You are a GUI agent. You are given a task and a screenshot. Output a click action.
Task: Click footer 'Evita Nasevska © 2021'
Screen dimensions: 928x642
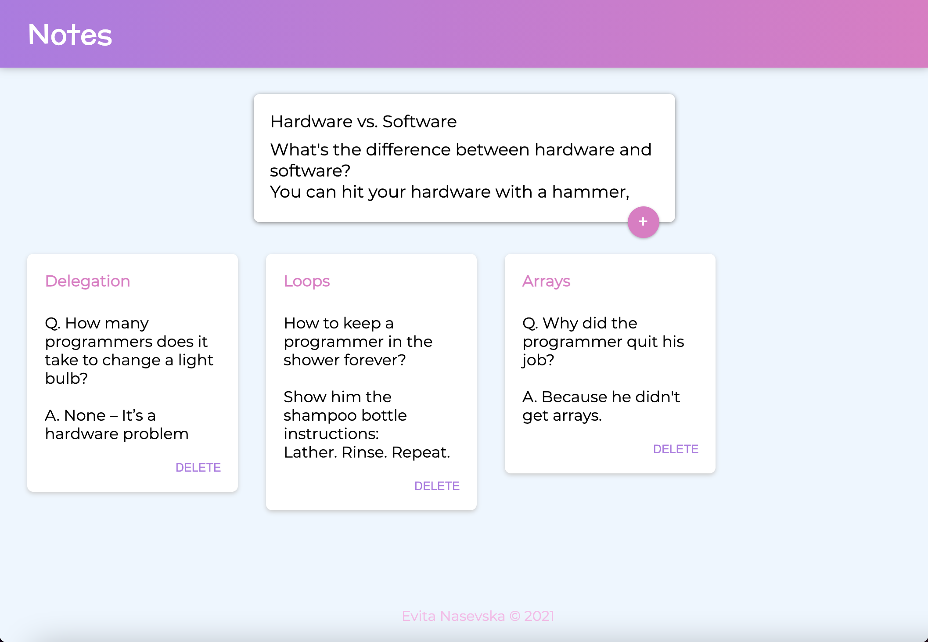[478, 616]
